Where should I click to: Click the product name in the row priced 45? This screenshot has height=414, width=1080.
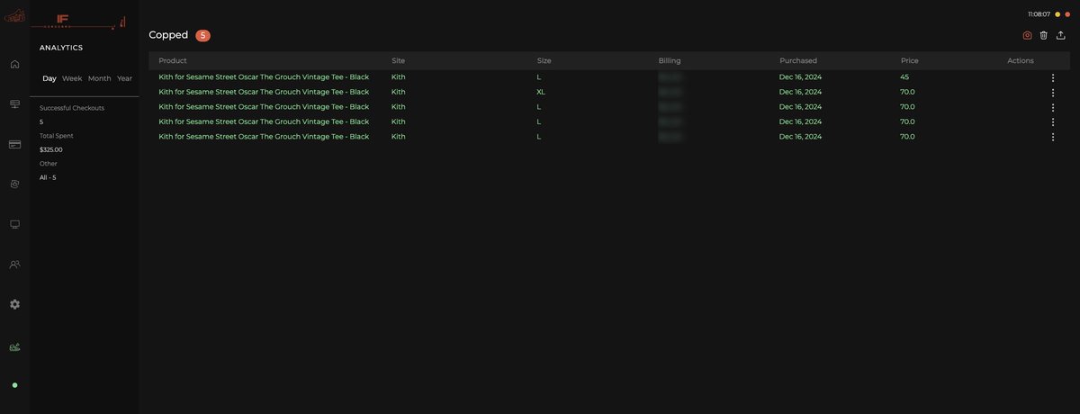(264, 77)
